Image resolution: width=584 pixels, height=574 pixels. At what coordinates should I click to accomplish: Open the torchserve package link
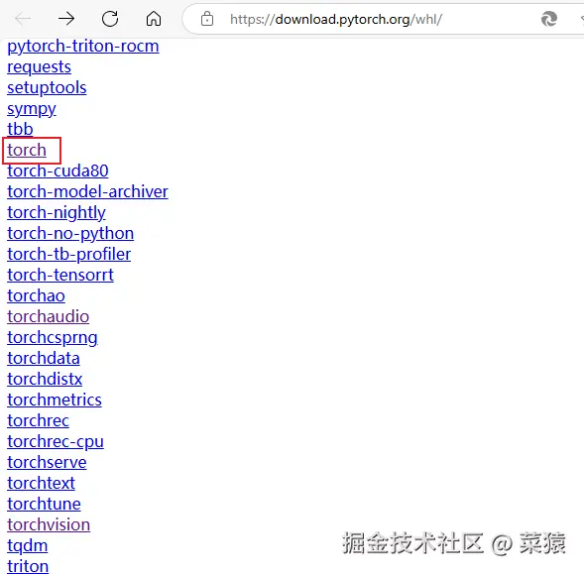pos(47,463)
